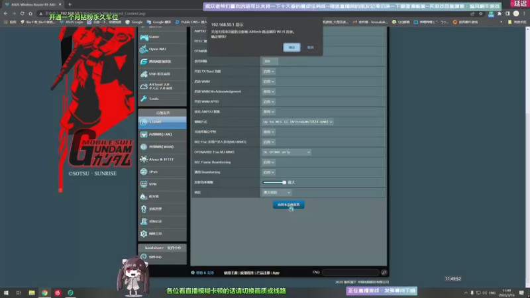The height and width of the screenshot is (298, 530).
Task: Open the 802.11ac MU-MIMO dropdown
Action: [x=268, y=142]
